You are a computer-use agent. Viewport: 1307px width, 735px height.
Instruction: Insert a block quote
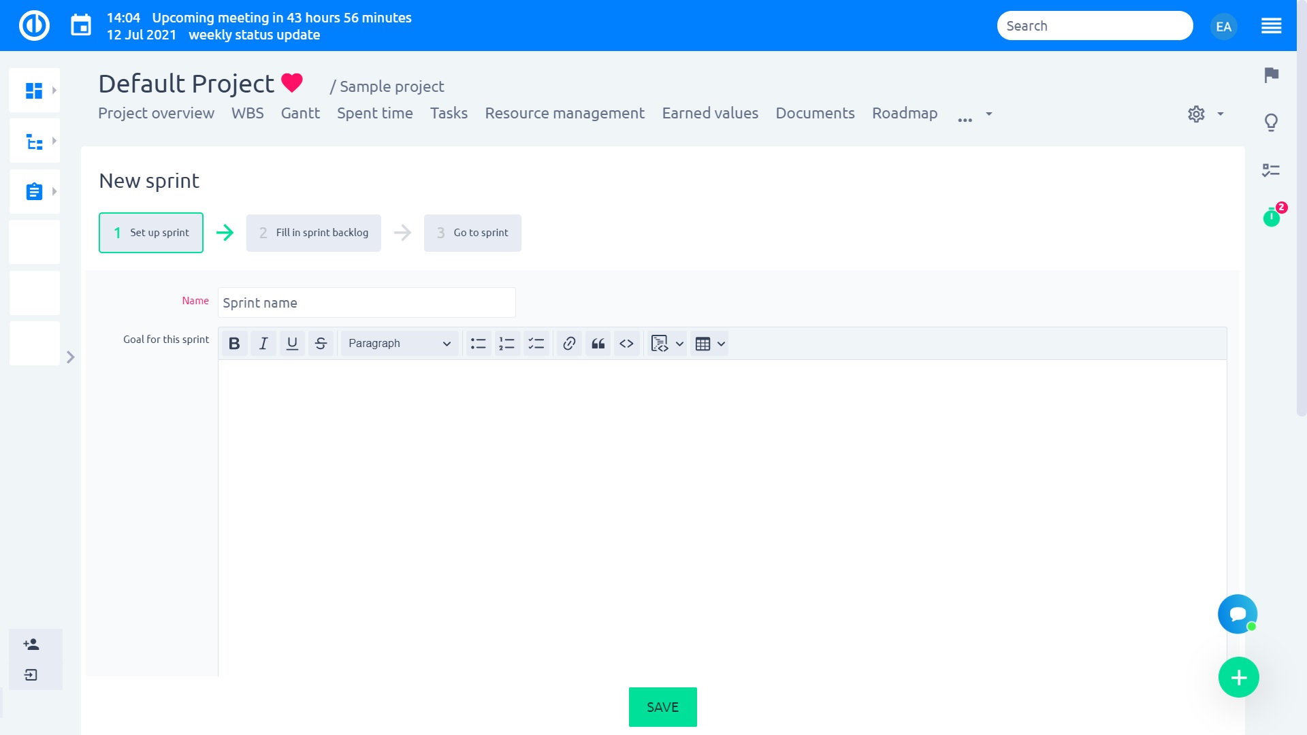pyautogui.click(x=598, y=344)
